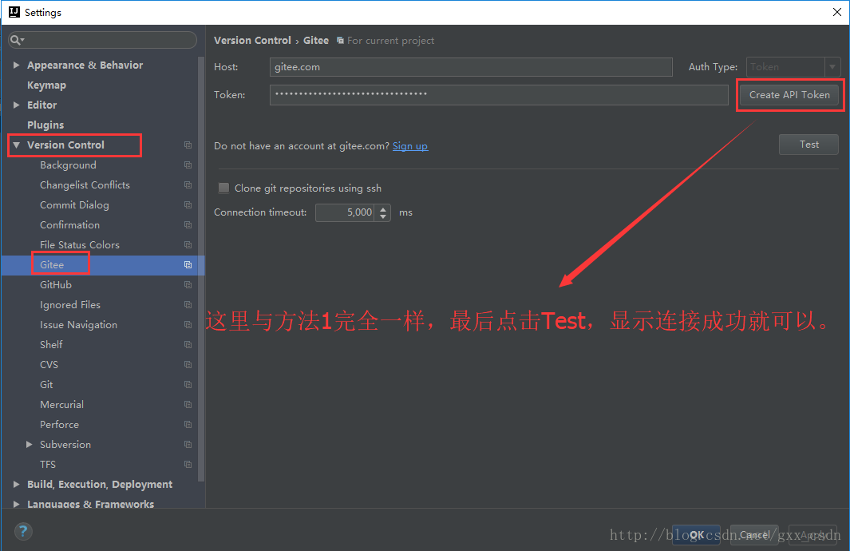This screenshot has width=850, height=551.
Task: Select Changelist Conflicts item
Action: [85, 185]
